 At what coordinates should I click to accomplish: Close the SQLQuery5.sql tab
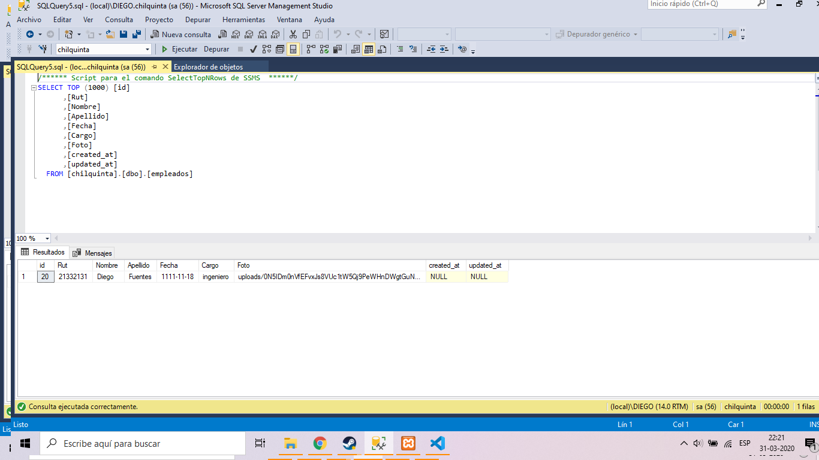click(x=165, y=67)
